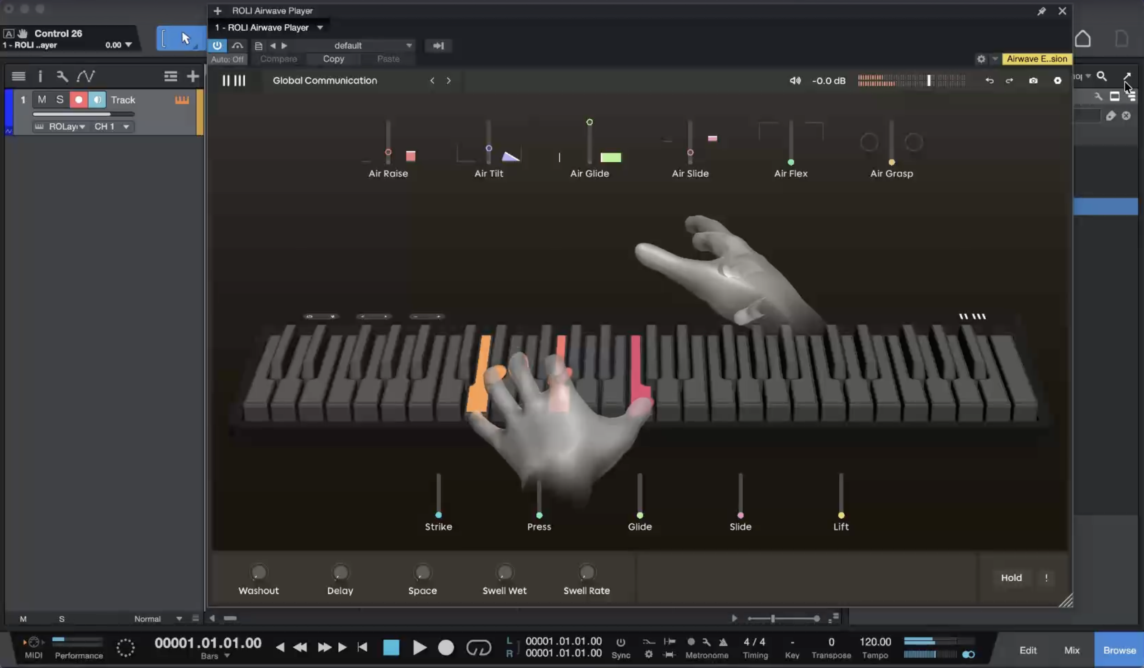Mute Track 1 with M button
This screenshot has height=668, width=1144.
42,99
